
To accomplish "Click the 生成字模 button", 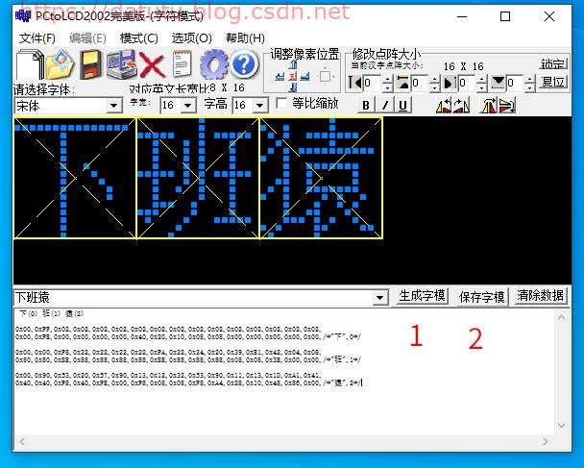I will tap(422, 296).
